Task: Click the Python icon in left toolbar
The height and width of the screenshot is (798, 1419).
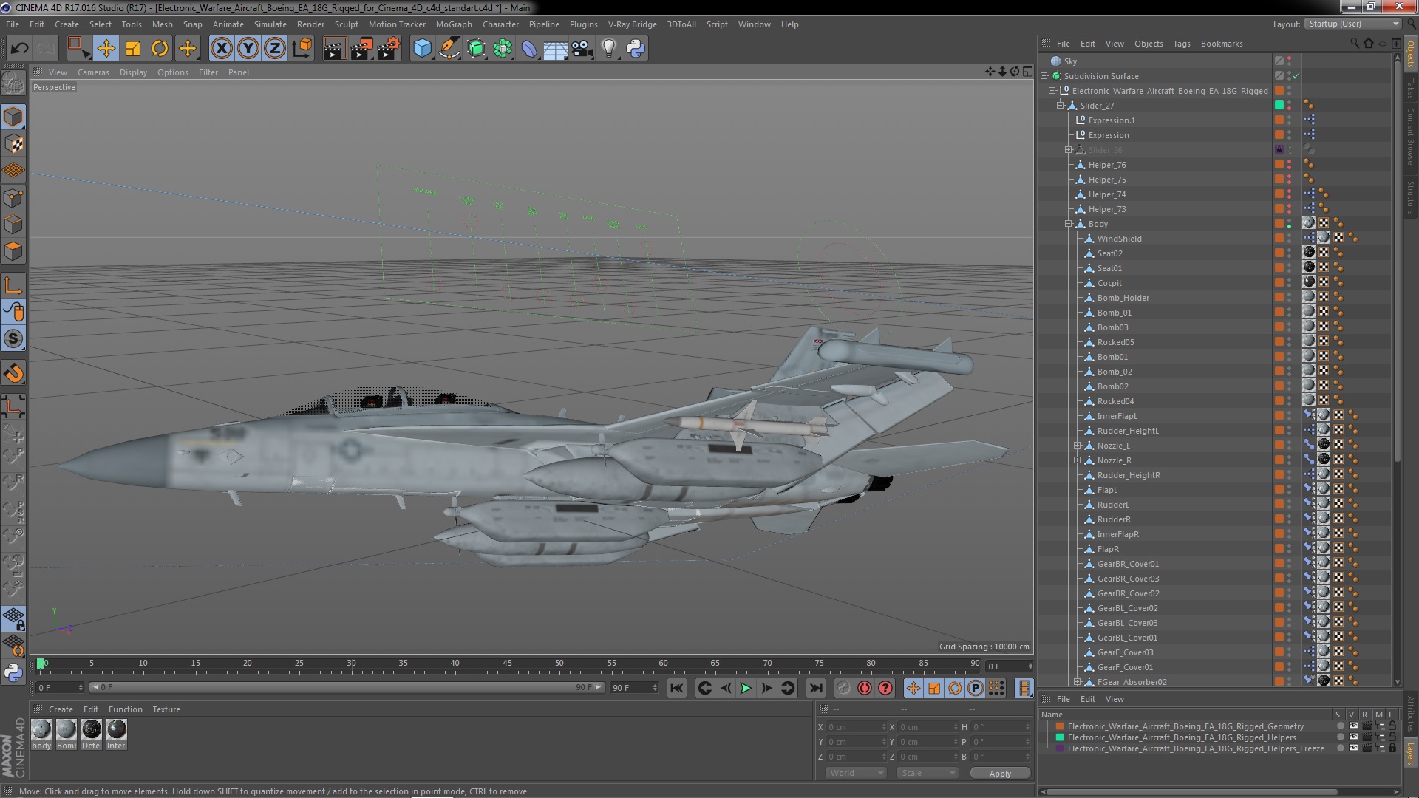Action: coord(13,672)
